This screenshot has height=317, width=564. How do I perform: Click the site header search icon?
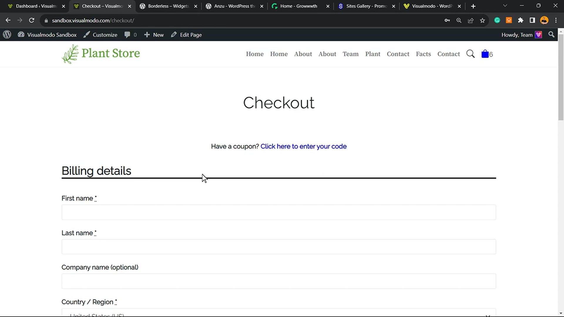coord(470,54)
